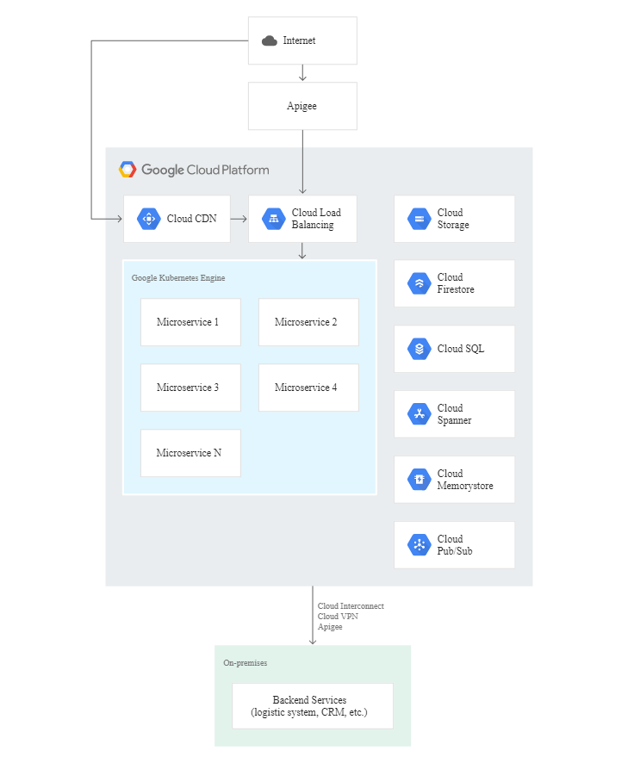Viewport: 634px width, 763px height.
Task: Select the Backend Services box
Action: (313, 706)
